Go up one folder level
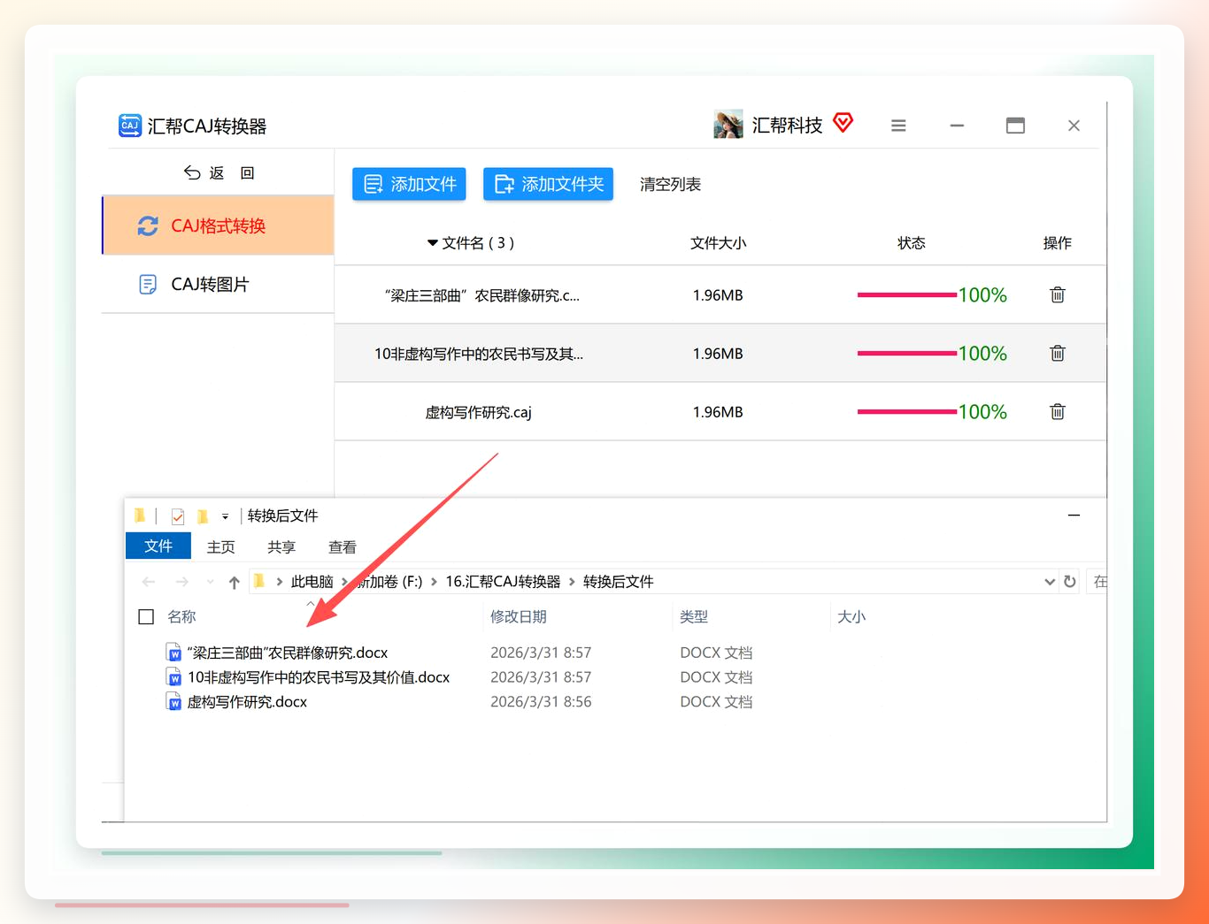Screen dimensions: 1209x924 234,582
